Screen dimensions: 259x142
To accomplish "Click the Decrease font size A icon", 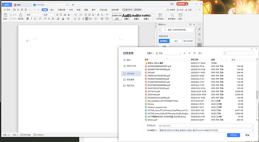I will point(61,15).
